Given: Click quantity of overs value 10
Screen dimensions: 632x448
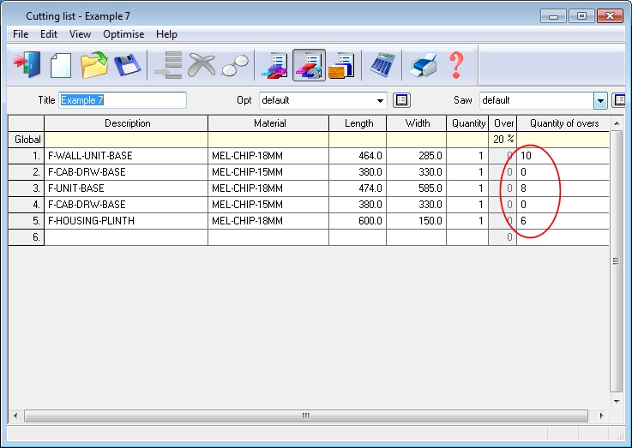Looking at the screenshot, I should pyautogui.click(x=563, y=156).
